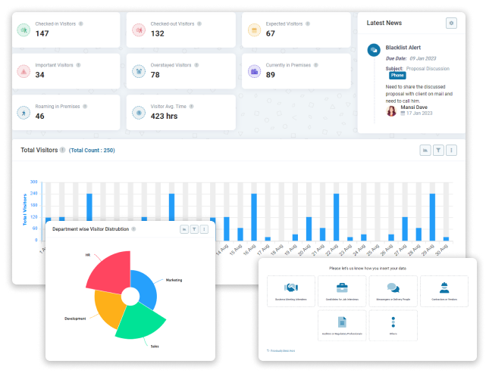This screenshot has width=489, height=373.
Task: Click info icon beside Total Visitors title
Action: pos(62,151)
